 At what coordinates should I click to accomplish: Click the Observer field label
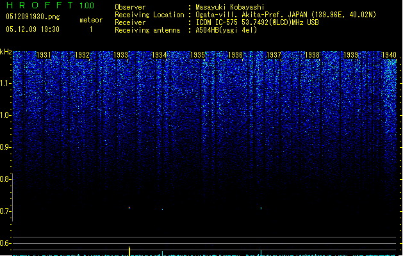pos(130,7)
